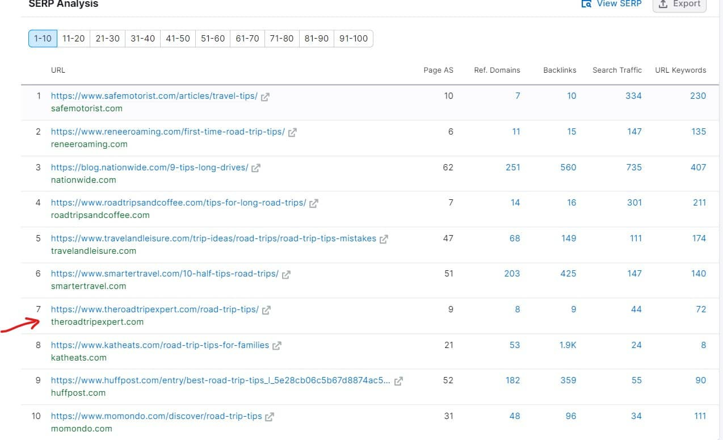Screen dimensions: 723x440
Task: Open roadtripsandcoffee tips-for-long-road-trips link
Action: [x=178, y=203]
